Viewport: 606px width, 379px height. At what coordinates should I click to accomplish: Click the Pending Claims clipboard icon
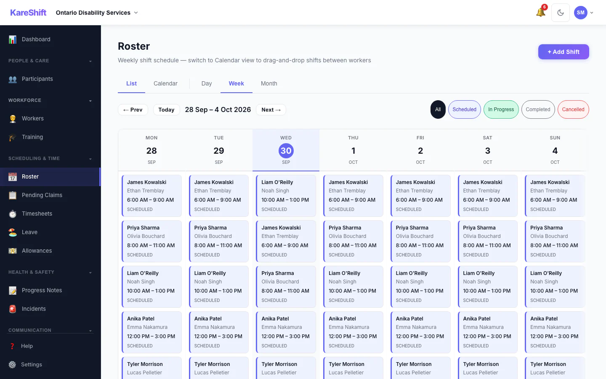13,195
